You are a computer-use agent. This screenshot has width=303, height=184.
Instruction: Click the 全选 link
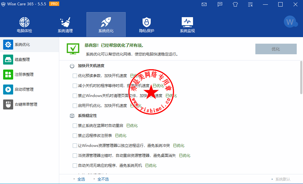click(x=81, y=179)
